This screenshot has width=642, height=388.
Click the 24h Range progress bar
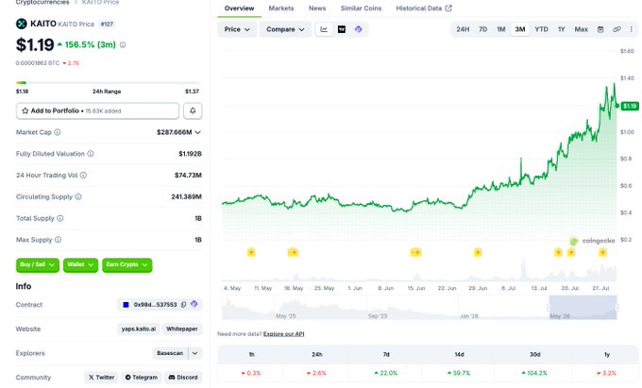click(108, 83)
